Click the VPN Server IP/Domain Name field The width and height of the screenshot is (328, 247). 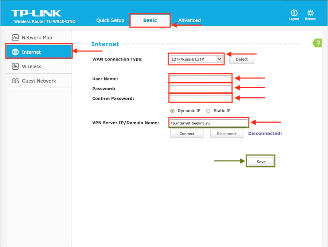(208, 123)
